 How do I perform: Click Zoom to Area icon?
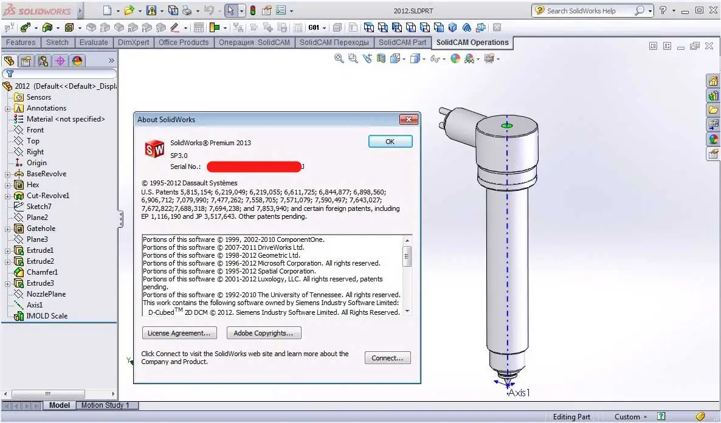pos(353,58)
